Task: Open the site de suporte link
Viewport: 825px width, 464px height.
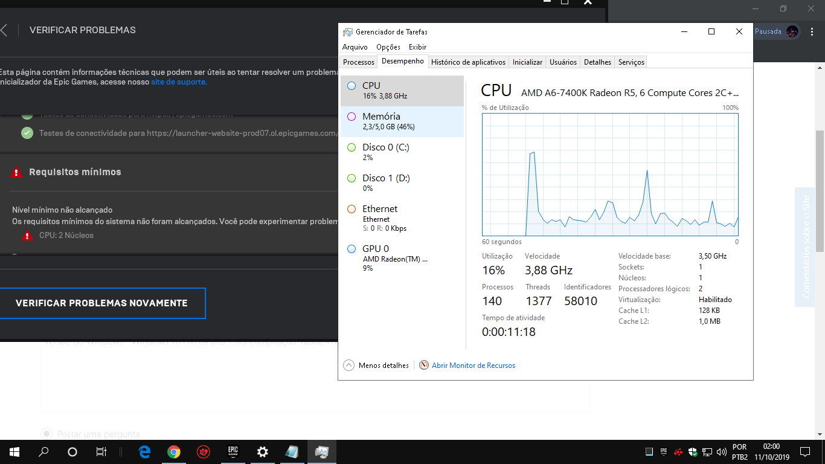Action: pos(179,82)
